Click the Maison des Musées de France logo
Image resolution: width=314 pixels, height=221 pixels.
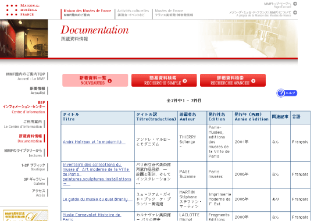23,10
